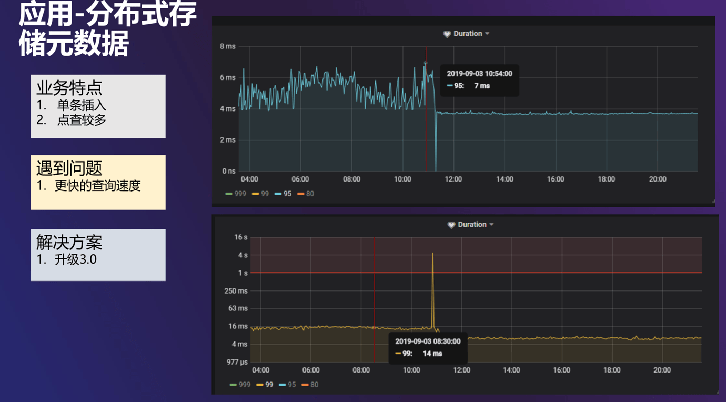Click the heart icon in the top Duration panel
The width and height of the screenshot is (726, 402).
(447, 34)
